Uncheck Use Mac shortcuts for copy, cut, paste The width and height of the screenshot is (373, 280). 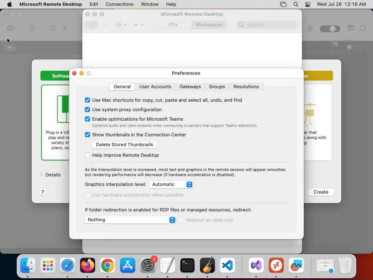coord(87,100)
